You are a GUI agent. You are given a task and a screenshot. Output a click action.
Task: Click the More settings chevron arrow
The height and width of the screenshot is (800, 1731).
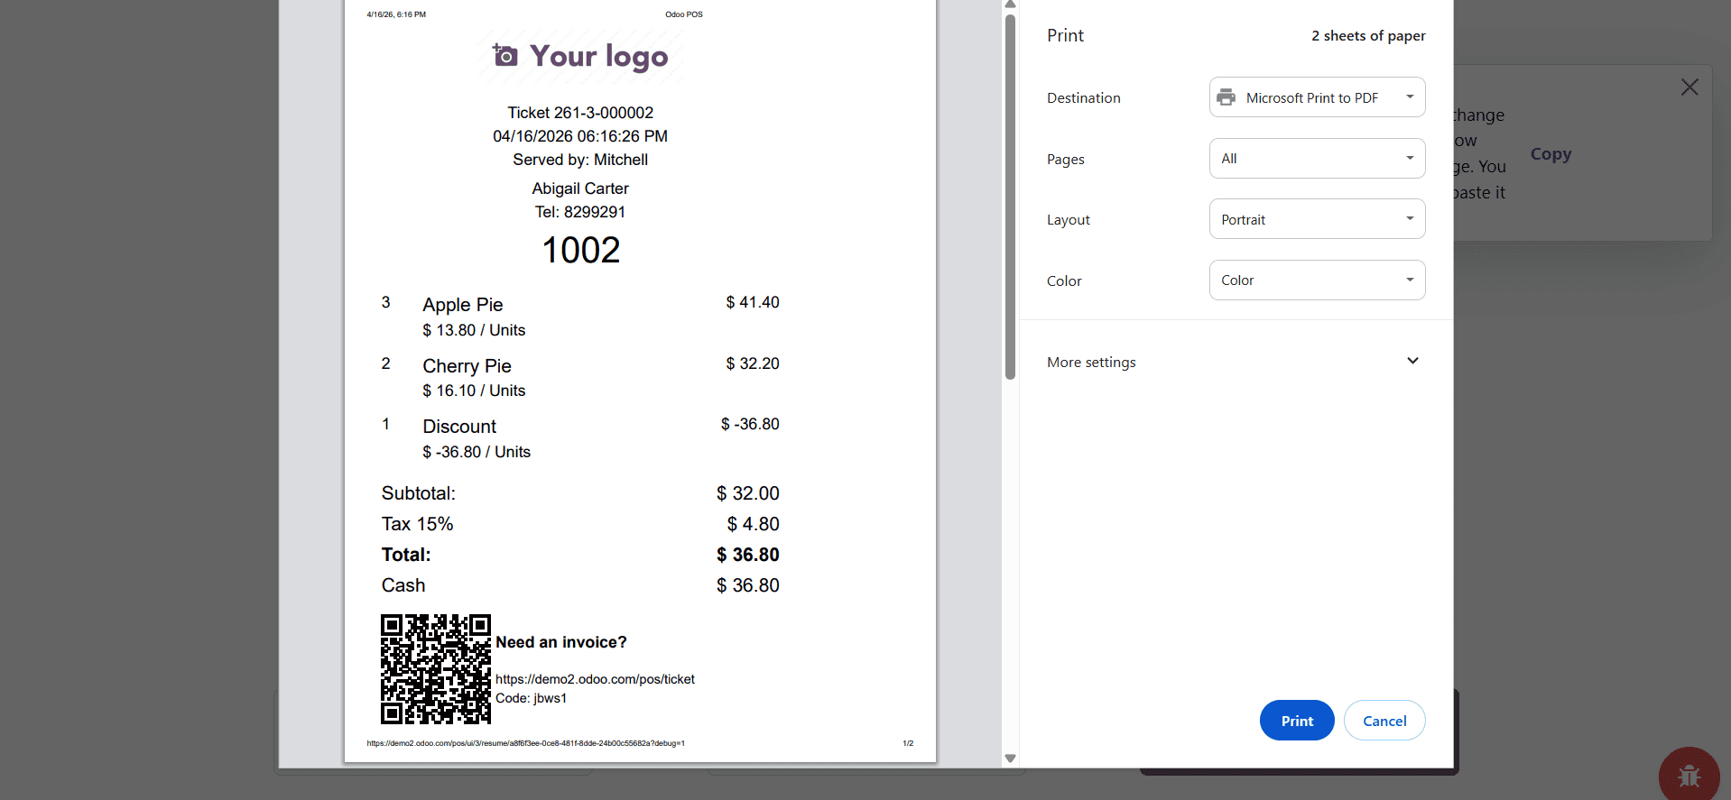click(1412, 361)
